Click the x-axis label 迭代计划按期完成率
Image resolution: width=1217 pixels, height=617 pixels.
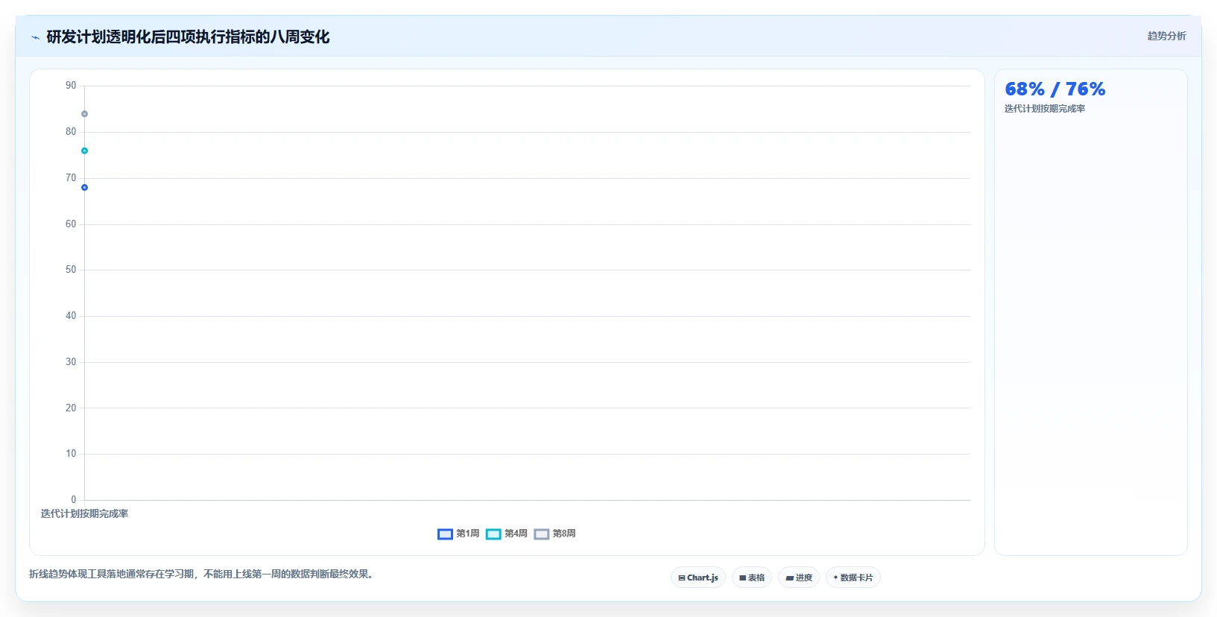(x=84, y=513)
